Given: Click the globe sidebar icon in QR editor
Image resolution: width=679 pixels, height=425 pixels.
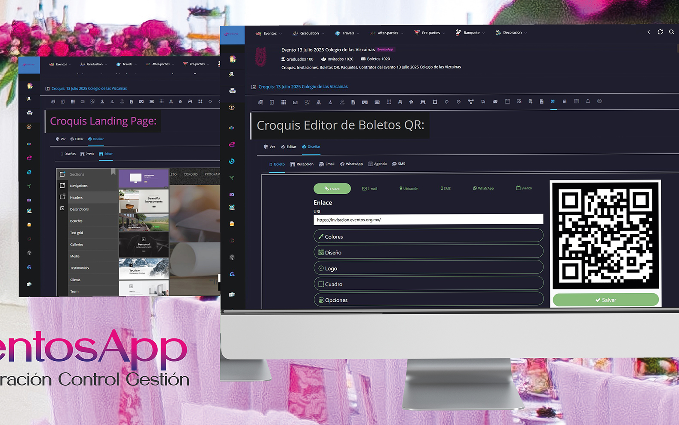Looking at the screenshot, I should tap(232, 257).
